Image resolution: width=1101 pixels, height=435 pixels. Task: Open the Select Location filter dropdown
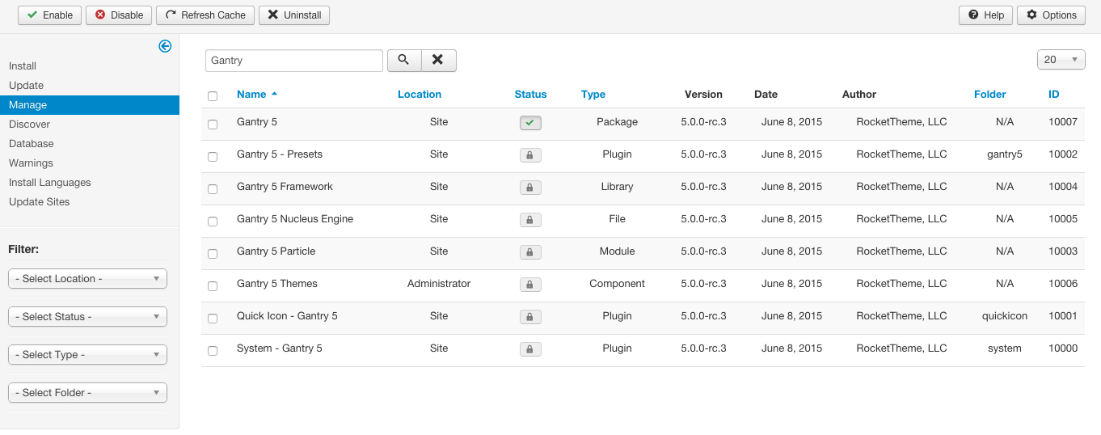point(87,279)
